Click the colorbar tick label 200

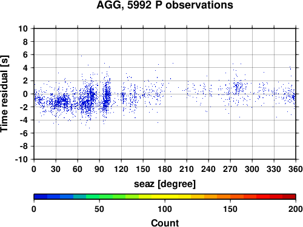tap(296, 209)
